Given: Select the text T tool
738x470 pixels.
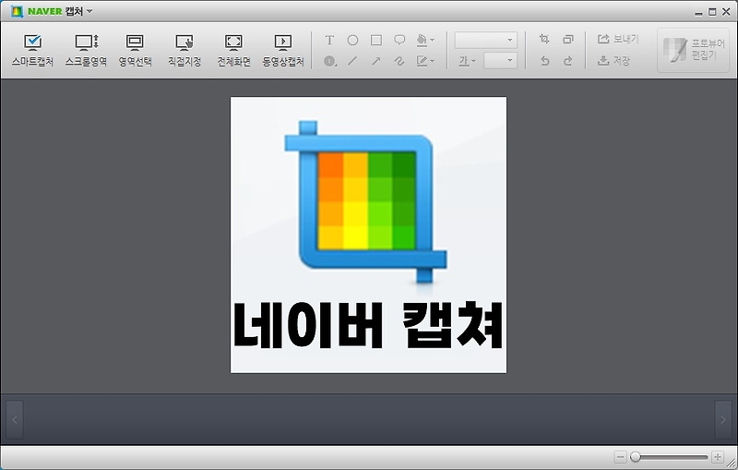Looking at the screenshot, I should point(329,40).
